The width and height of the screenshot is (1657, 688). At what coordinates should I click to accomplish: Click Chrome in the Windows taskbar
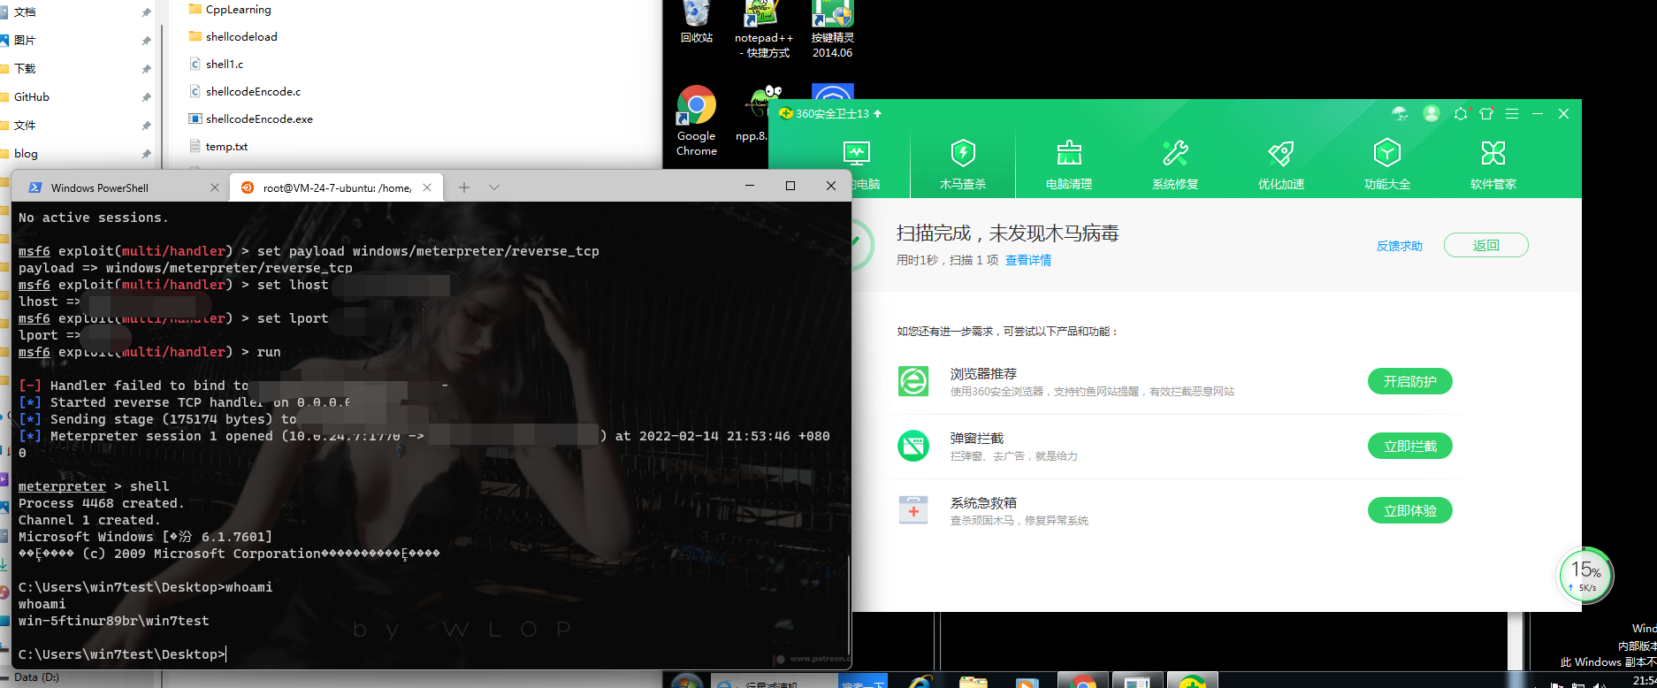pos(1081,682)
